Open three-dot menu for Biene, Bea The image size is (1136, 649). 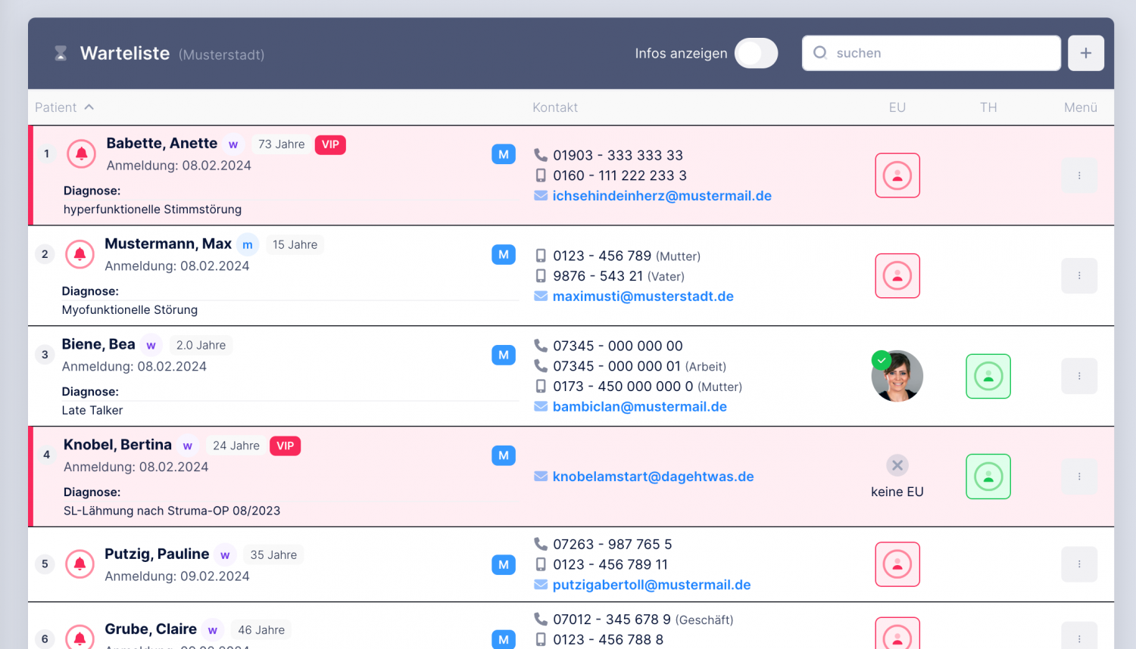pyautogui.click(x=1079, y=376)
